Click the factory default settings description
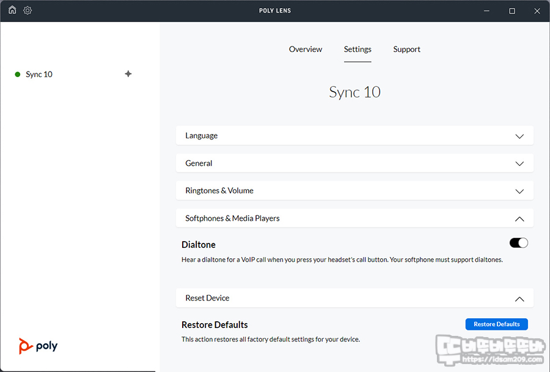 click(271, 340)
